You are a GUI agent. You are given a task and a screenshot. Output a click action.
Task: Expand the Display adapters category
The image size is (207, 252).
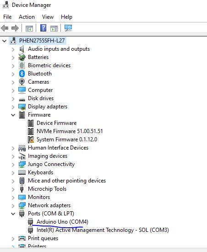tap(13, 107)
